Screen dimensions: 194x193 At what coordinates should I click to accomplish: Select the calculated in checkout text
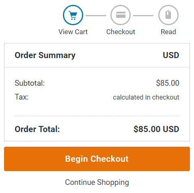(x=146, y=97)
